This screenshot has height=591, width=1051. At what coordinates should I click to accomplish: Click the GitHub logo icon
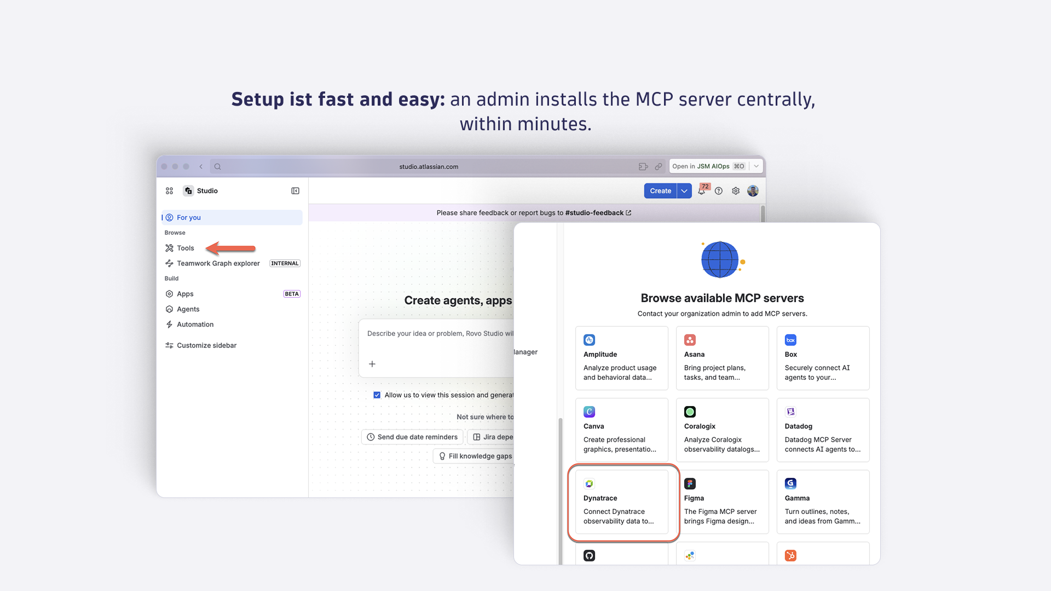tap(590, 555)
